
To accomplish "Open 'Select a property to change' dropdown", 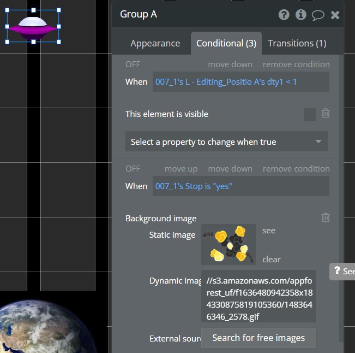I will point(227,142).
